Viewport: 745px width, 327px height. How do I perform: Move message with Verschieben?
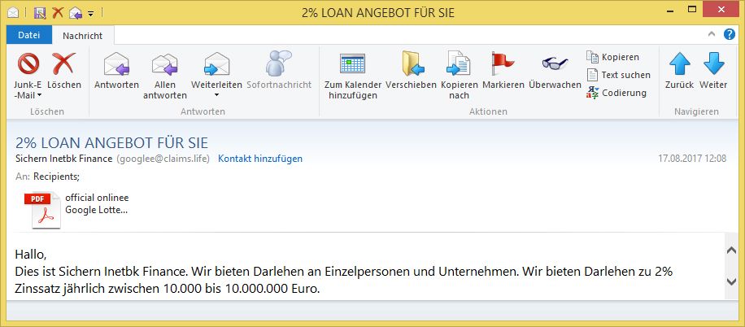click(411, 72)
